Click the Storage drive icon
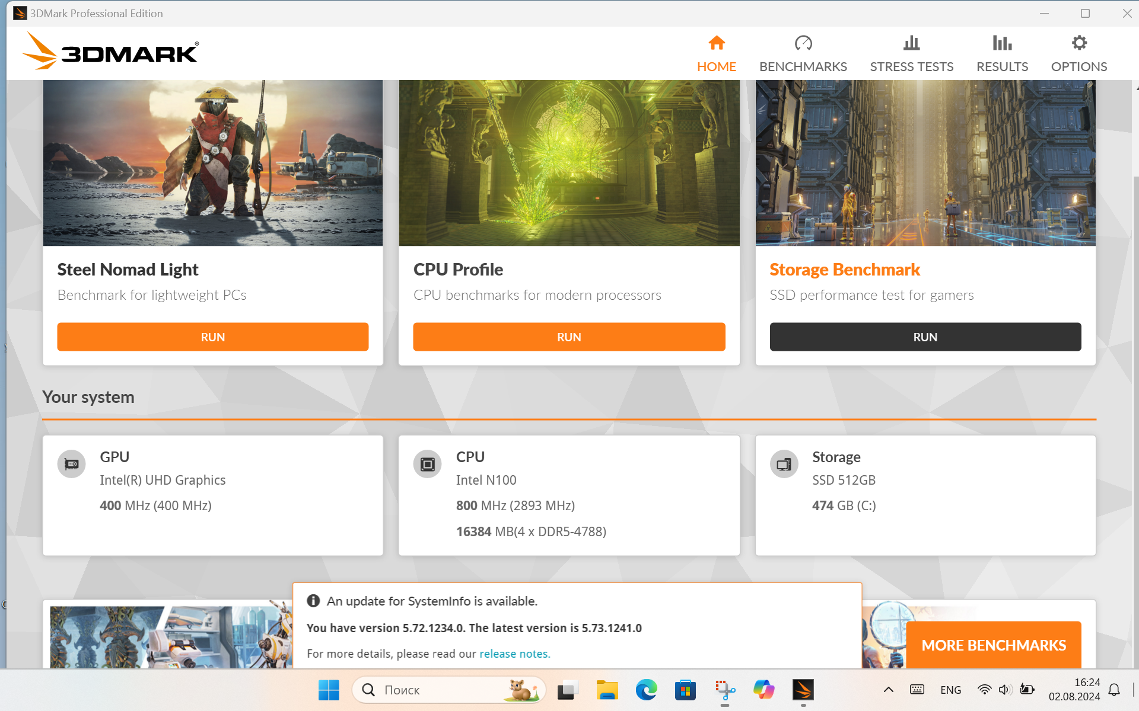The image size is (1139, 711). pyautogui.click(x=784, y=464)
